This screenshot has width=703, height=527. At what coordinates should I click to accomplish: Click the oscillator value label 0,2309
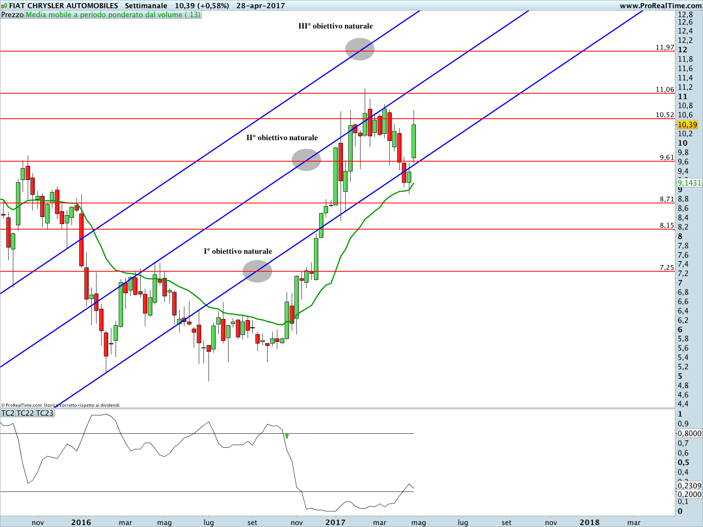689,486
